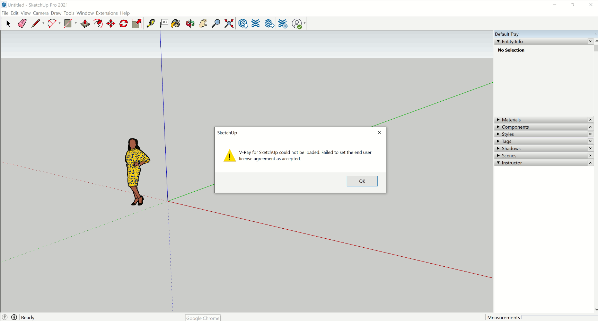Click the Zoom Extents tool
598x321 pixels.
tap(229, 24)
